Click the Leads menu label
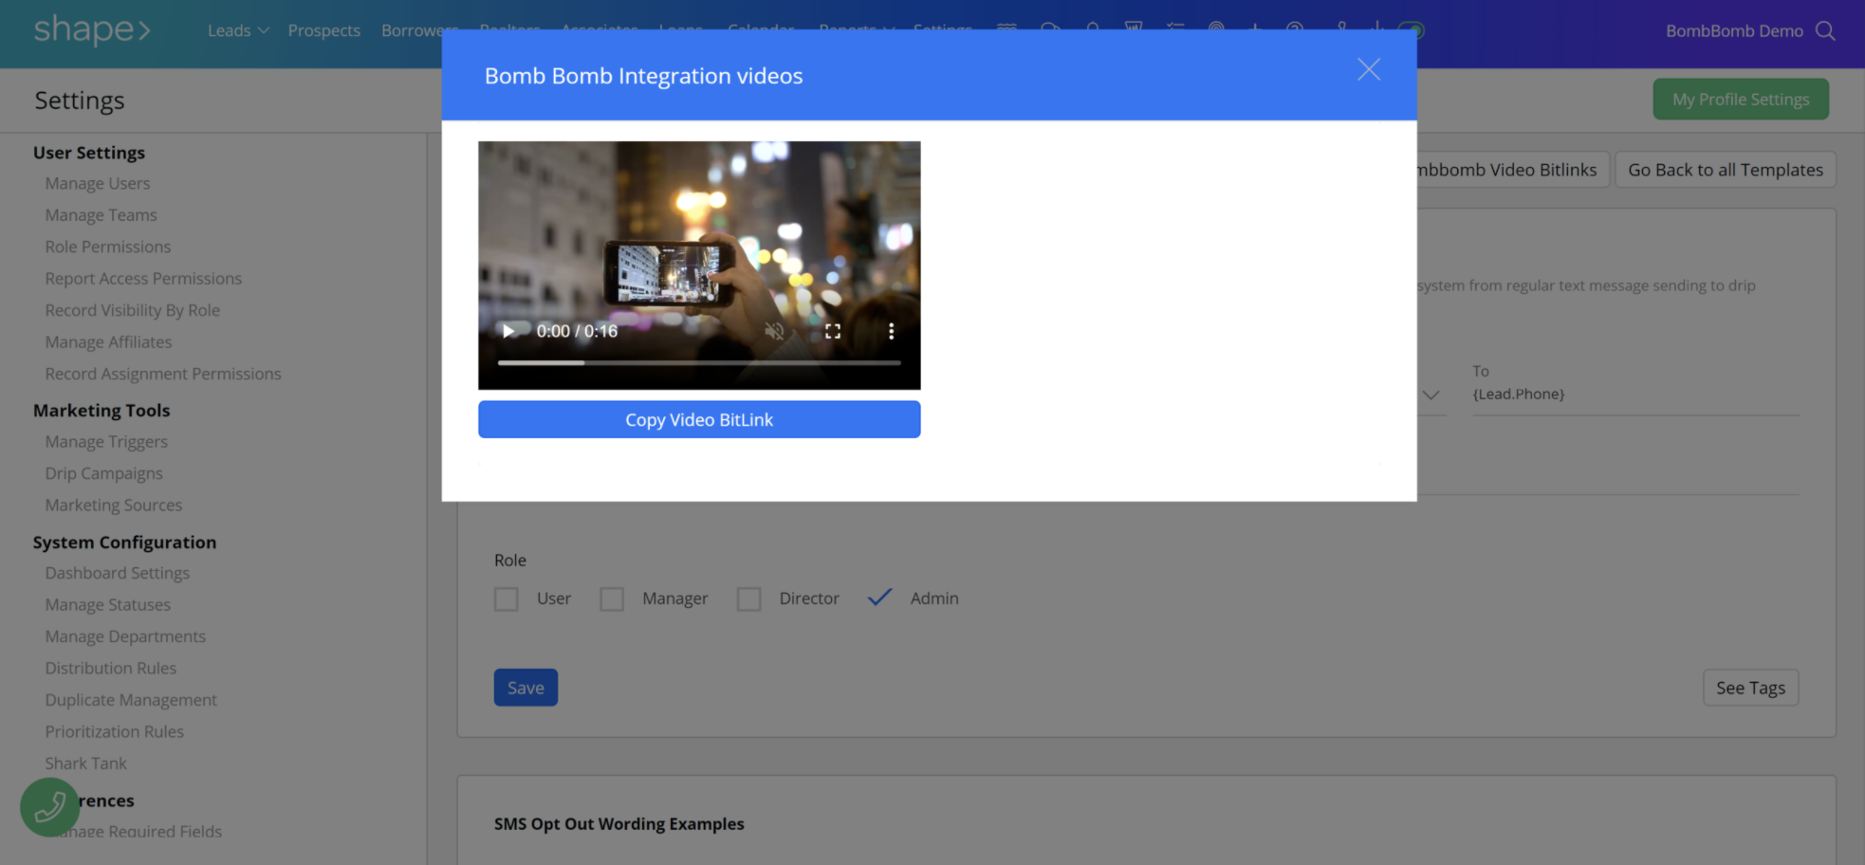1865x865 pixels. (x=229, y=30)
